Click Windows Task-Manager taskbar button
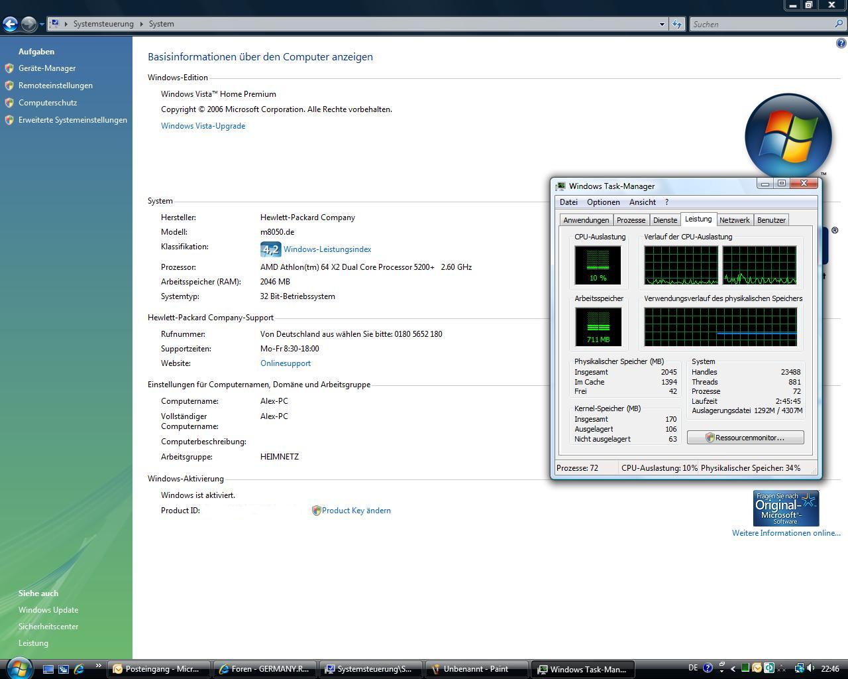 point(583,669)
